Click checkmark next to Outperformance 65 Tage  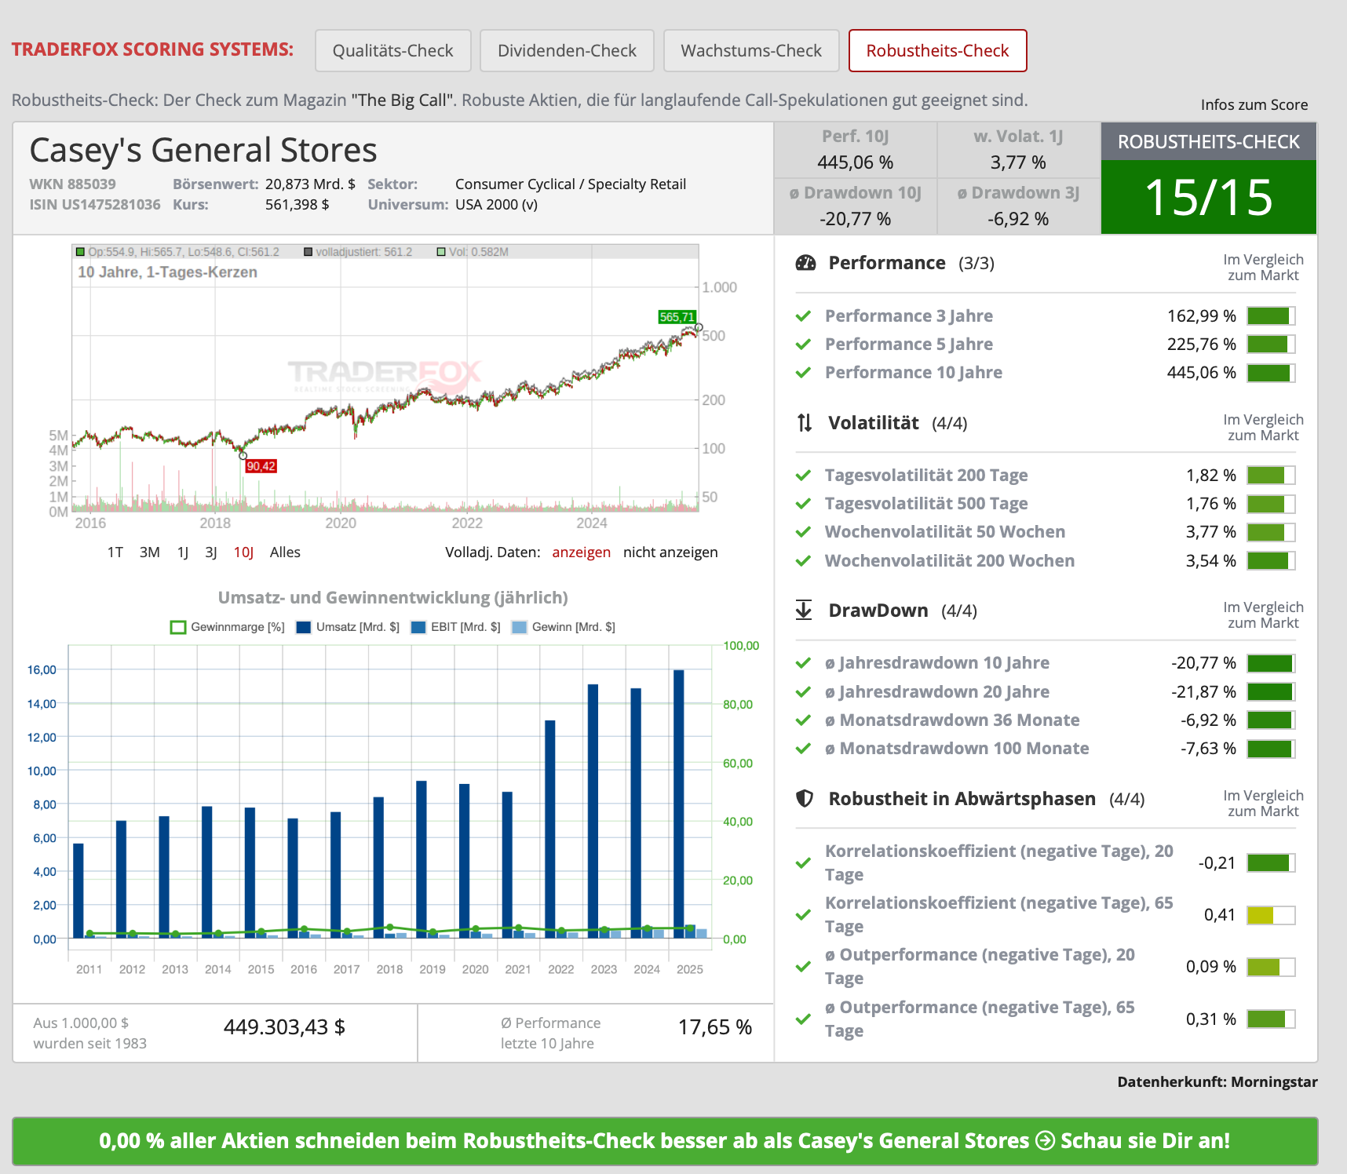coord(803,1019)
